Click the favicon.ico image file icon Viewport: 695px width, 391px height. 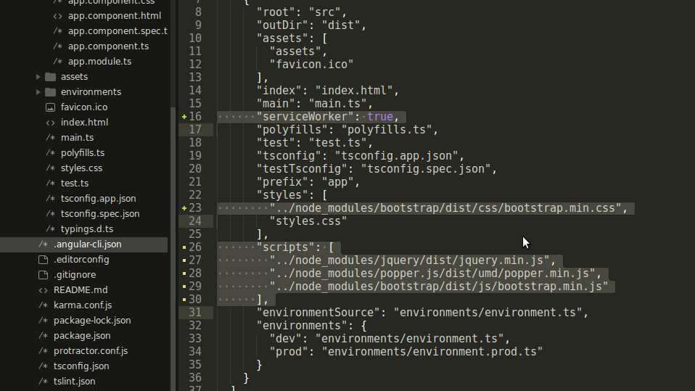tap(50, 107)
